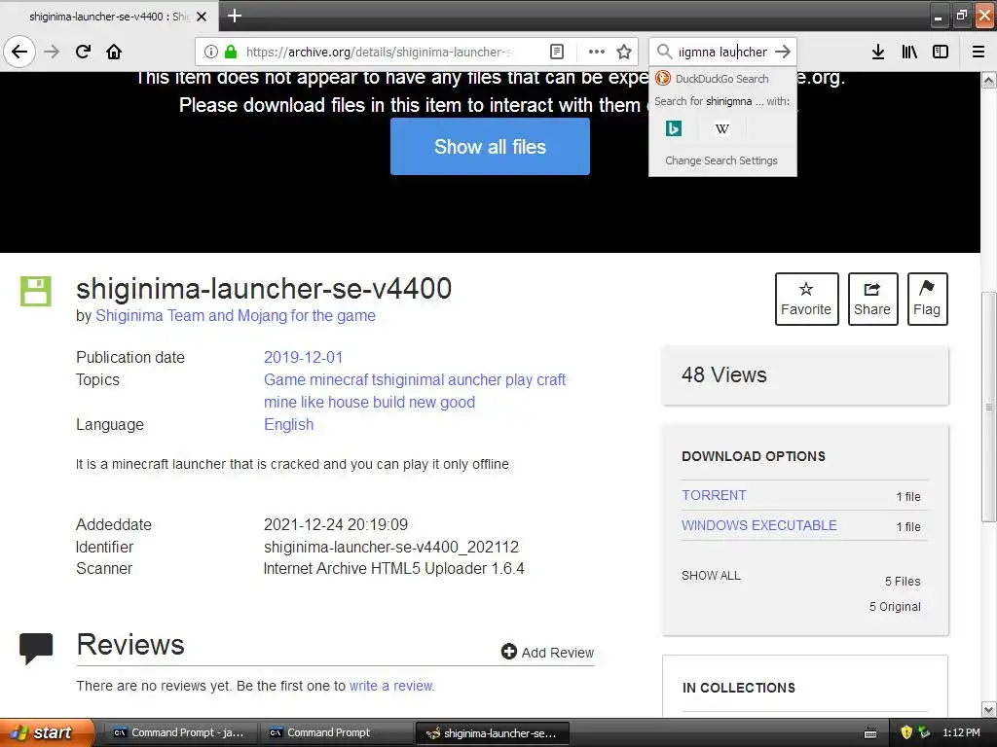Open the downloads panel

[878, 52]
